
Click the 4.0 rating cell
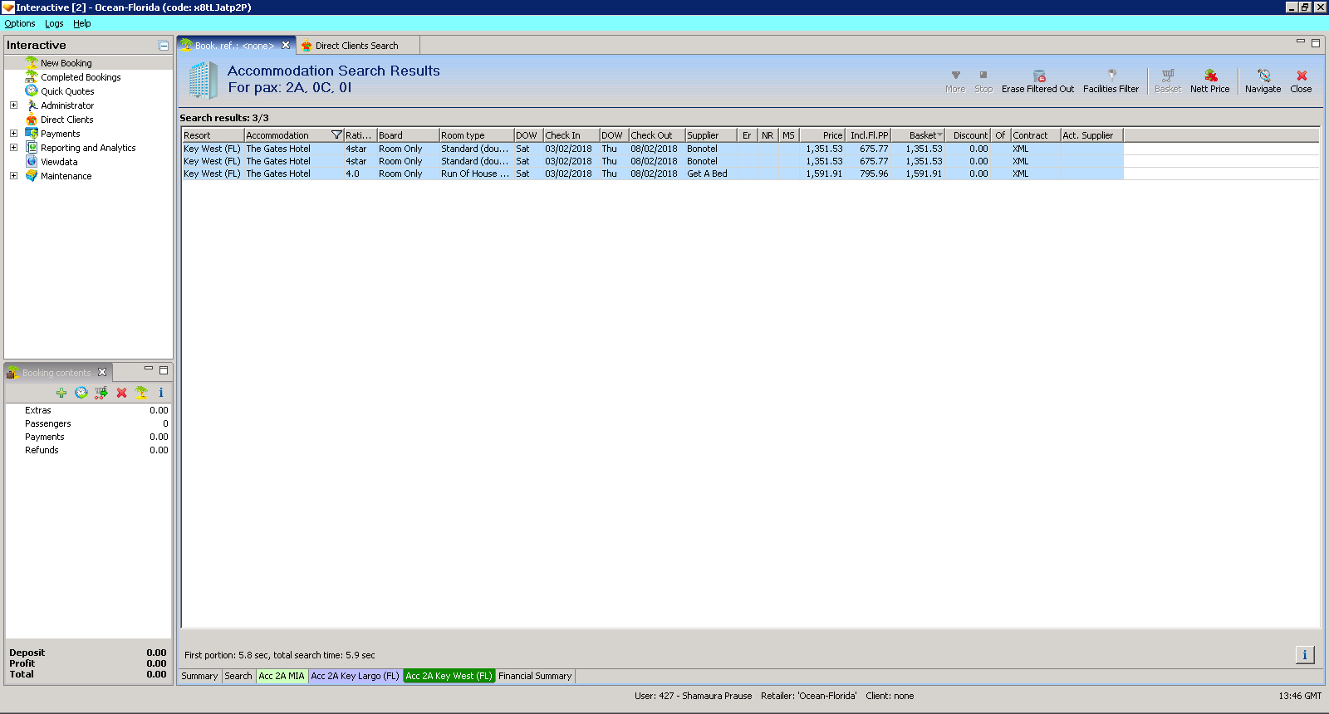[360, 174]
